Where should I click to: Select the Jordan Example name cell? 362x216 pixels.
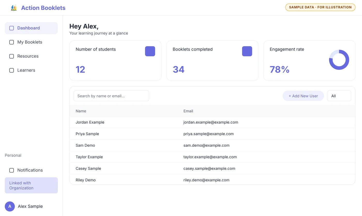tap(90, 122)
